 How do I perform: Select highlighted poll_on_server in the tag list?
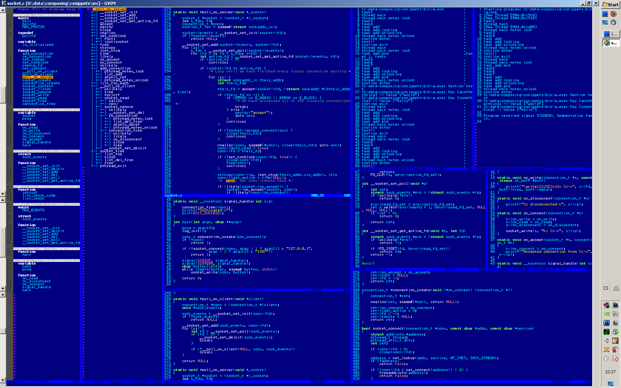(x=38, y=77)
